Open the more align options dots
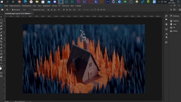The image size is (181, 102). click(x=79, y=10)
